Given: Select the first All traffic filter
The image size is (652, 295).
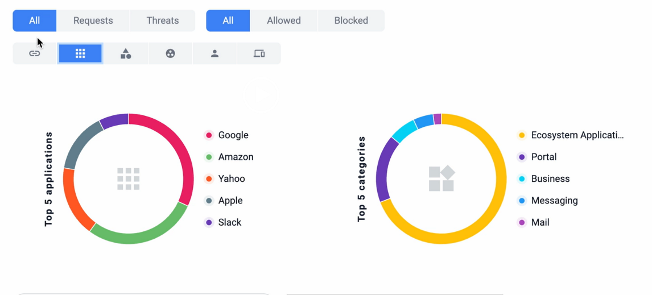Looking at the screenshot, I should (35, 20).
